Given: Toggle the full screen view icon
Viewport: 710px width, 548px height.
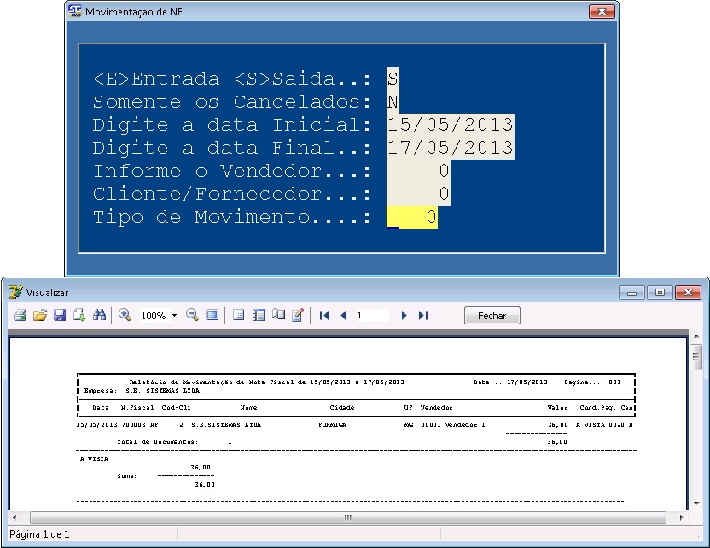Looking at the screenshot, I should coord(212,316).
